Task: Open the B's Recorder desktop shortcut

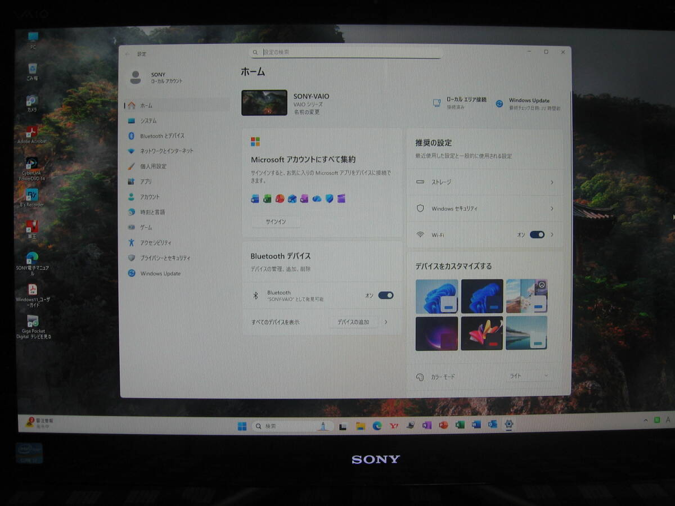Action: (x=32, y=198)
